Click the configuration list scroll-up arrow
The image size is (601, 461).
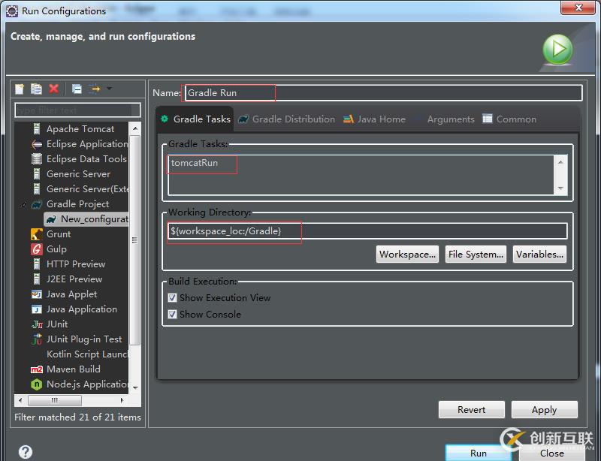135,128
